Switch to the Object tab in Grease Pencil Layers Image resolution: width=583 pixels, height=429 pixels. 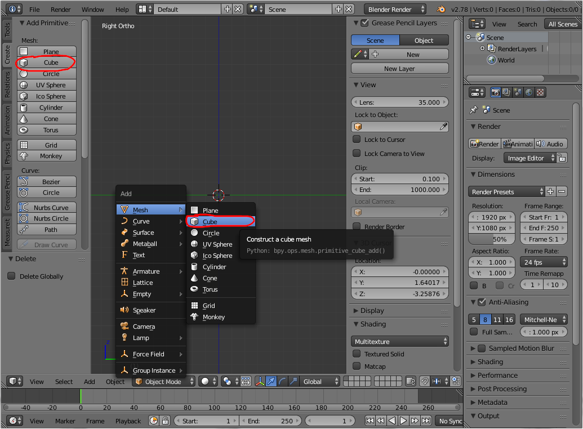point(424,40)
